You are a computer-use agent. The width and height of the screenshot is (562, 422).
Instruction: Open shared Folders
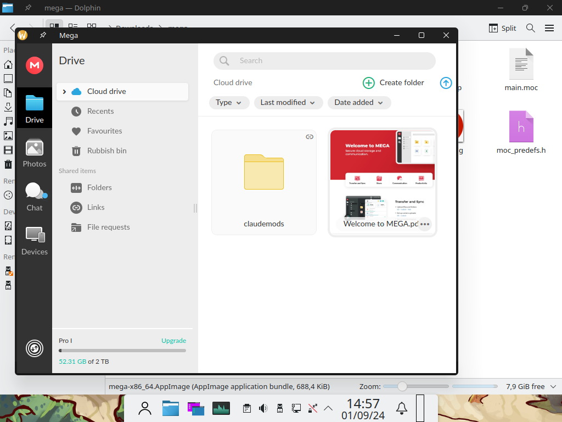tap(99, 188)
